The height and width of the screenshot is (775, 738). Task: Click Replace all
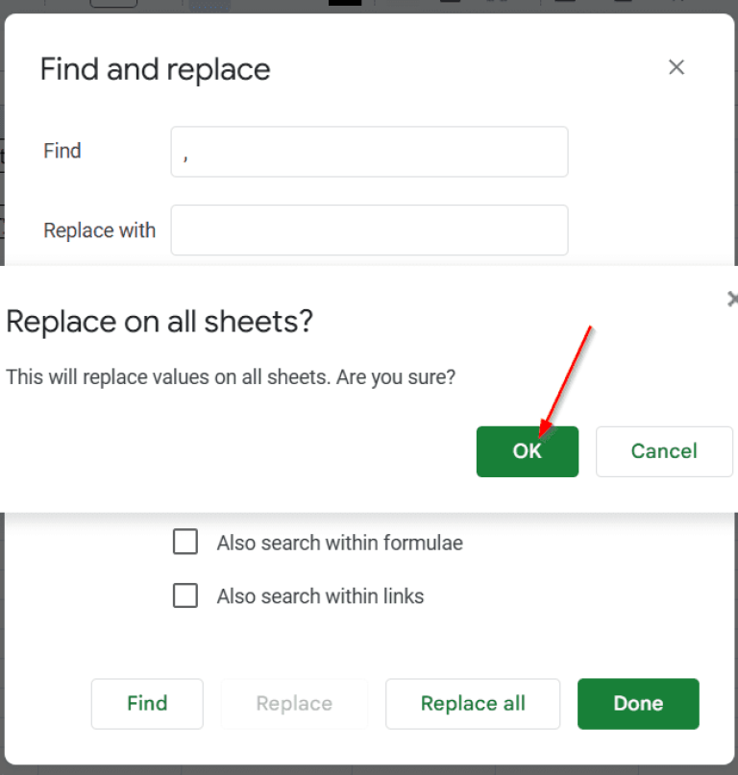coord(472,704)
